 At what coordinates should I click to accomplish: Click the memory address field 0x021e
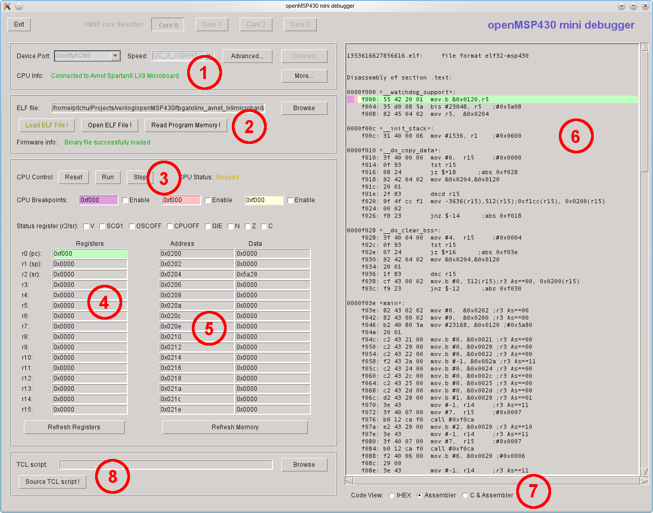pyautogui.click(x=197, y=410)
